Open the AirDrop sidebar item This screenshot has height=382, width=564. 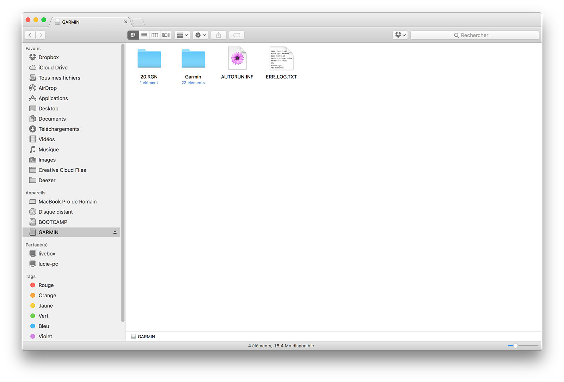pos(48,88)
